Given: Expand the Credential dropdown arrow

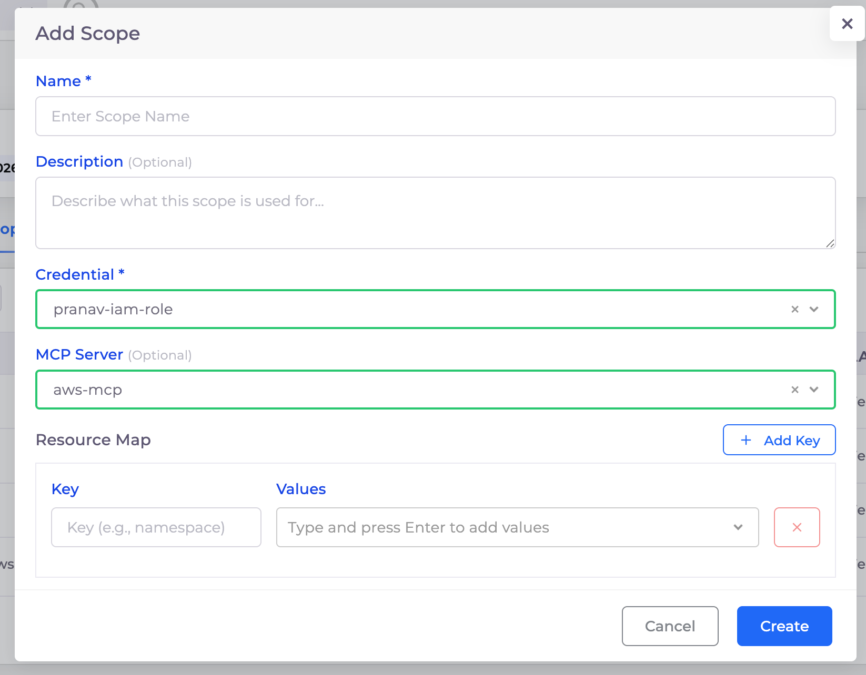Looking at the screenshot, I should point(814,310).
